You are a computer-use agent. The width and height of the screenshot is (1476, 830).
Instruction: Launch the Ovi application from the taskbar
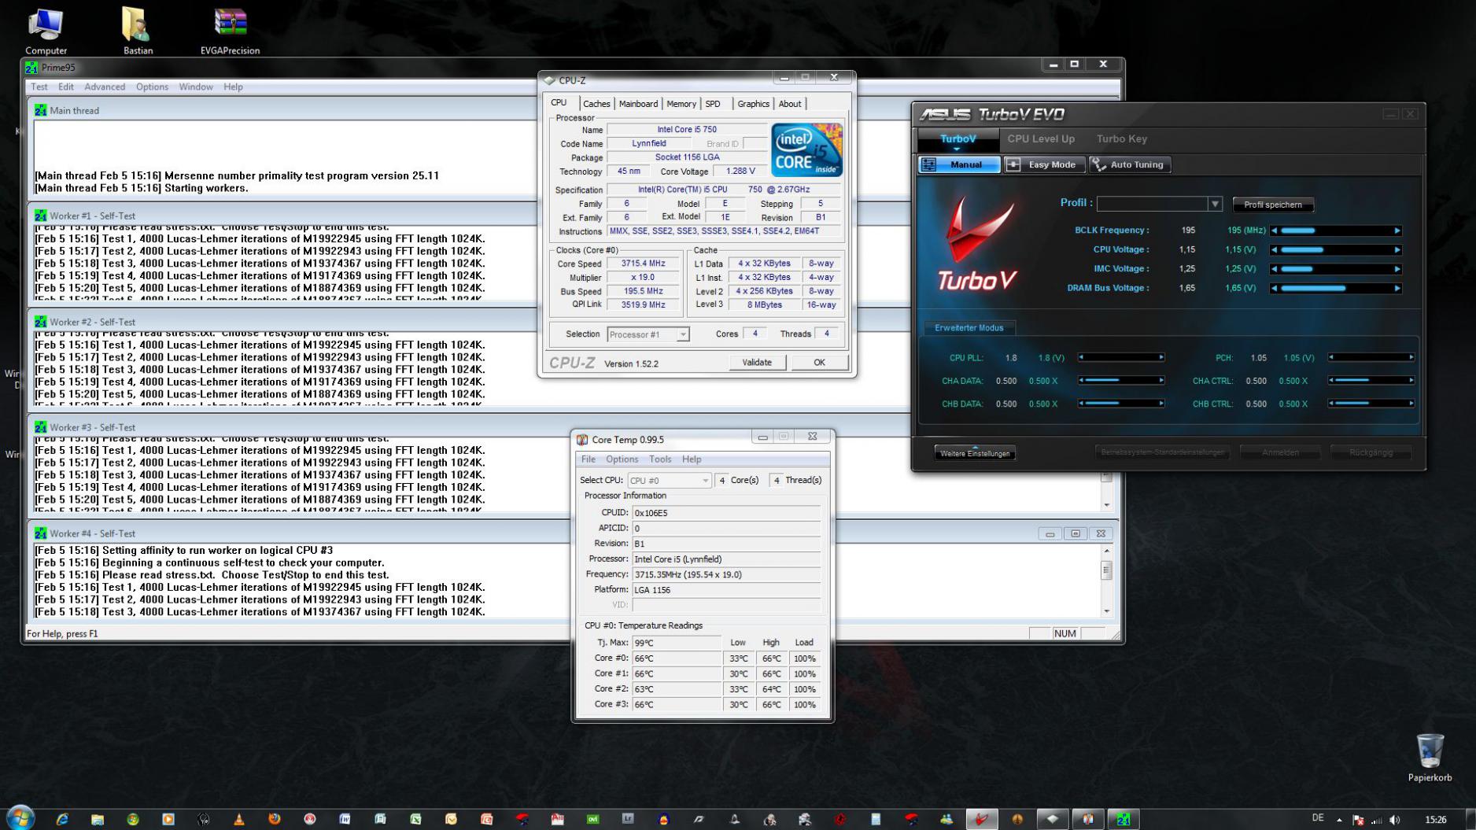592,819
